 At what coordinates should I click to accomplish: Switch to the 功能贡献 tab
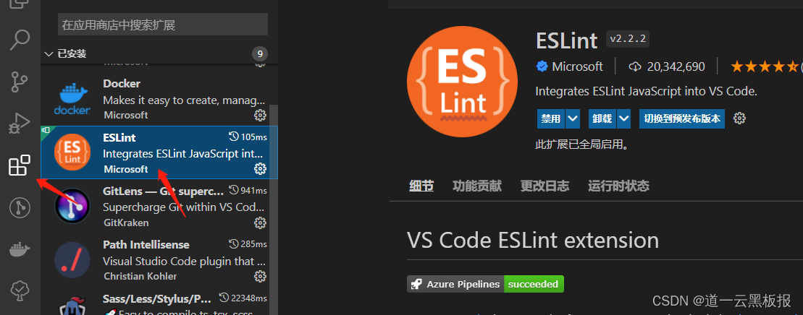coord(476,186)
